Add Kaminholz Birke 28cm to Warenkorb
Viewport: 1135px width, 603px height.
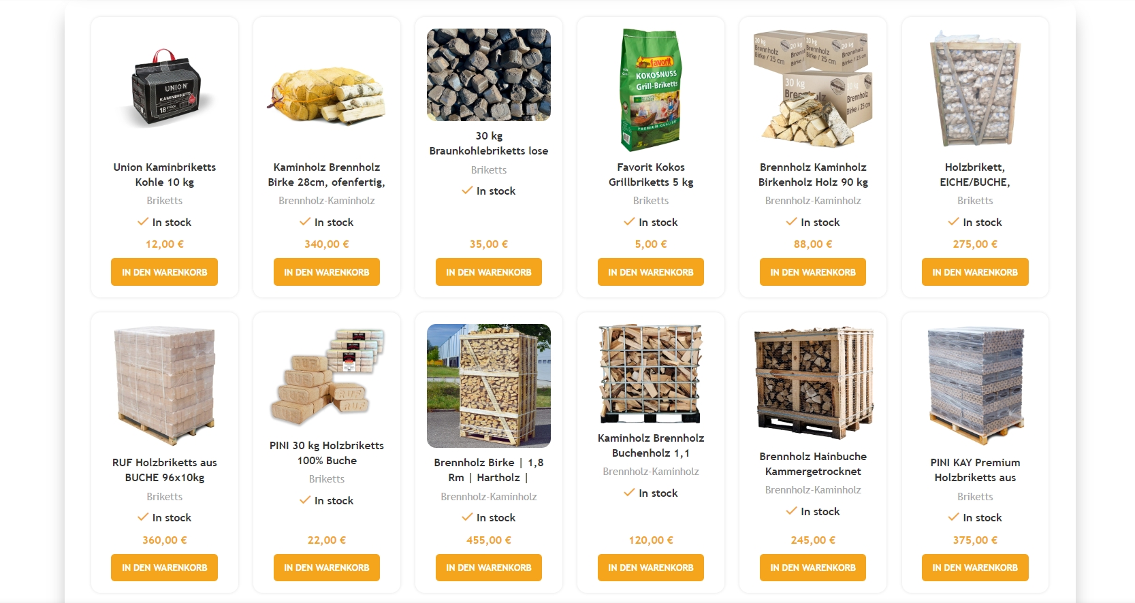[327, 272]
